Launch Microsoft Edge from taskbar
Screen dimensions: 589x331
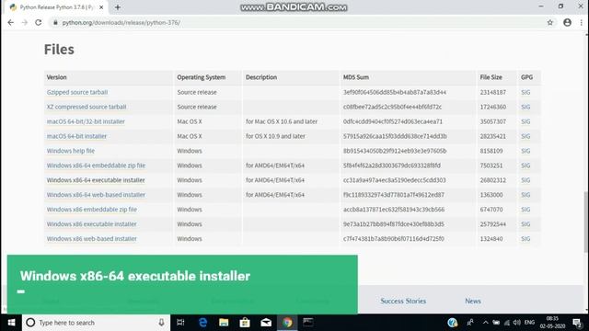tap(202, 323)
